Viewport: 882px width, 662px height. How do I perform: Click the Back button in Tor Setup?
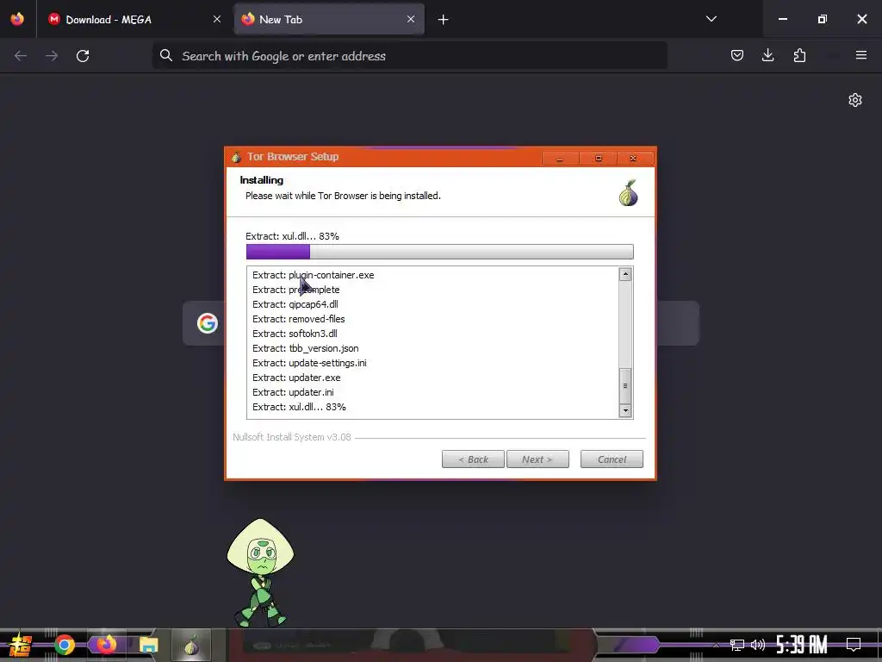pos(473,459)
